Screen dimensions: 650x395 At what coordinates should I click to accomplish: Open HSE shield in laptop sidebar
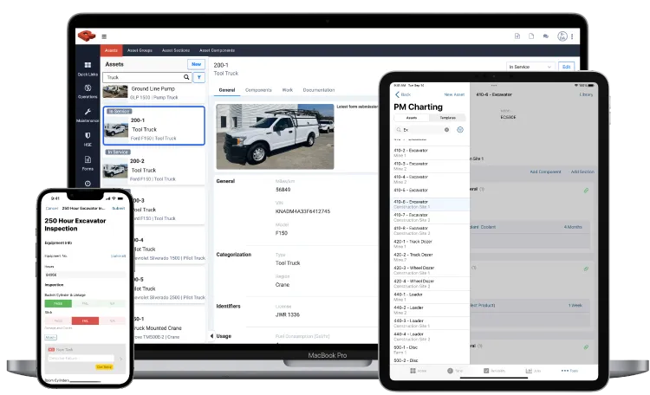(x=88, y=139)
